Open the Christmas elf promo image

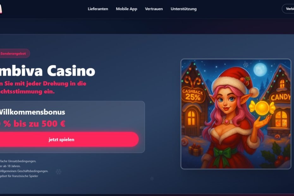click(x=236, y=114)
